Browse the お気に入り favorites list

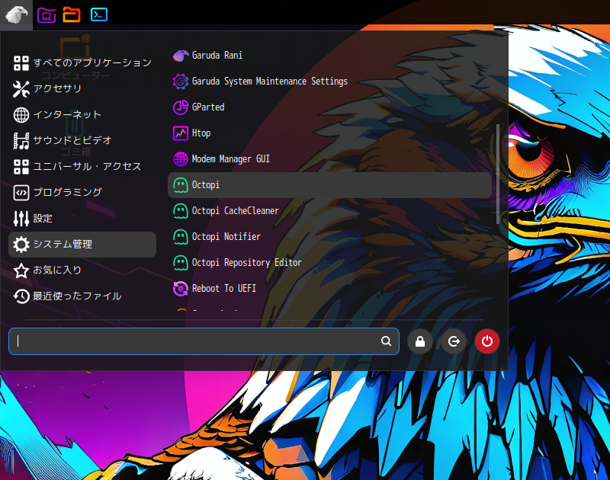pyautogui.click(x=55, y=270)
